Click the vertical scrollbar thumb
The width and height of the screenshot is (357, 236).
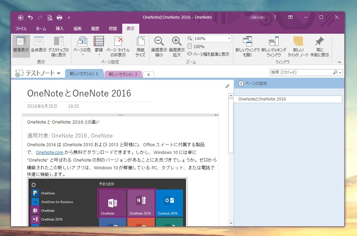pyautogui.click(x=231, y=126)
